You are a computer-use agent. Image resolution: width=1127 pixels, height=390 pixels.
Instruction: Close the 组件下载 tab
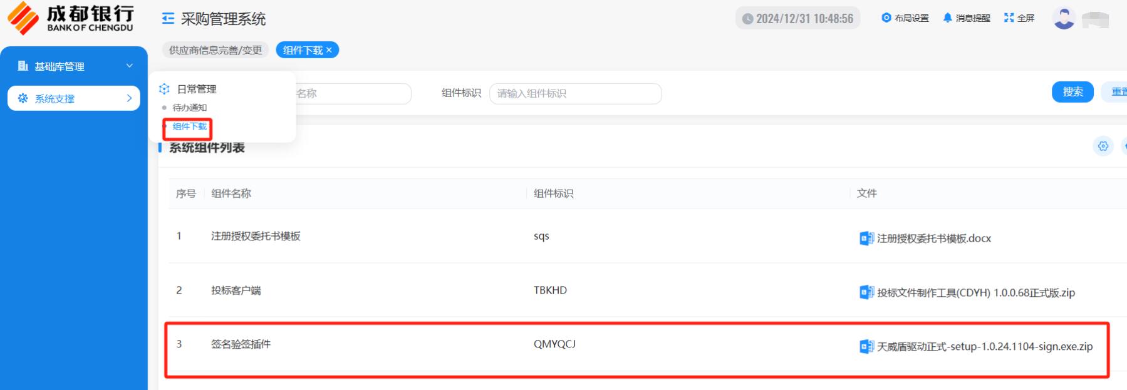[329, 50]
